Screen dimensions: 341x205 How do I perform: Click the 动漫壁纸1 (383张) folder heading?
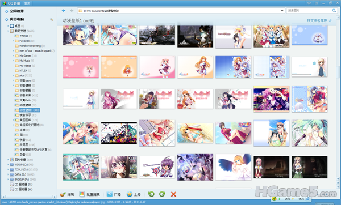tap(78, 20)
